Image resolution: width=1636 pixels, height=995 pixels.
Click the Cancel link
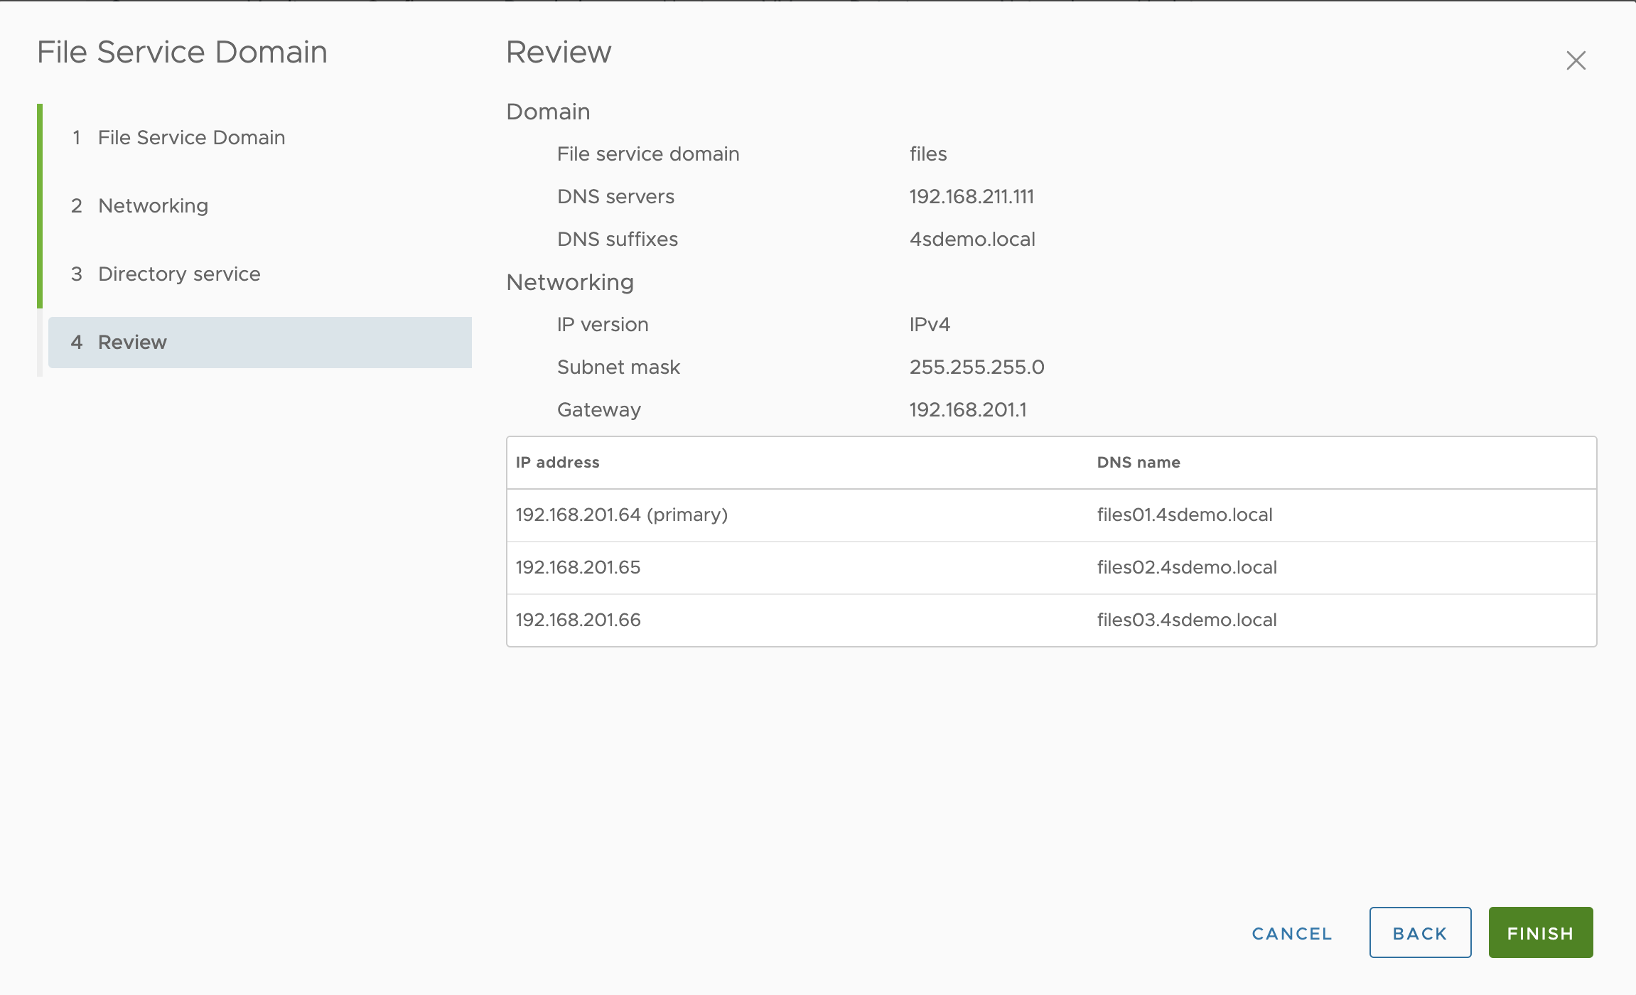1291,933
